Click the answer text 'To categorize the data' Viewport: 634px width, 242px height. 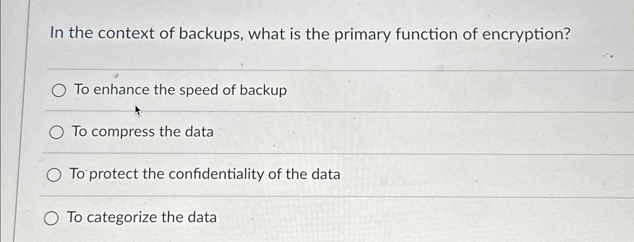141,218
